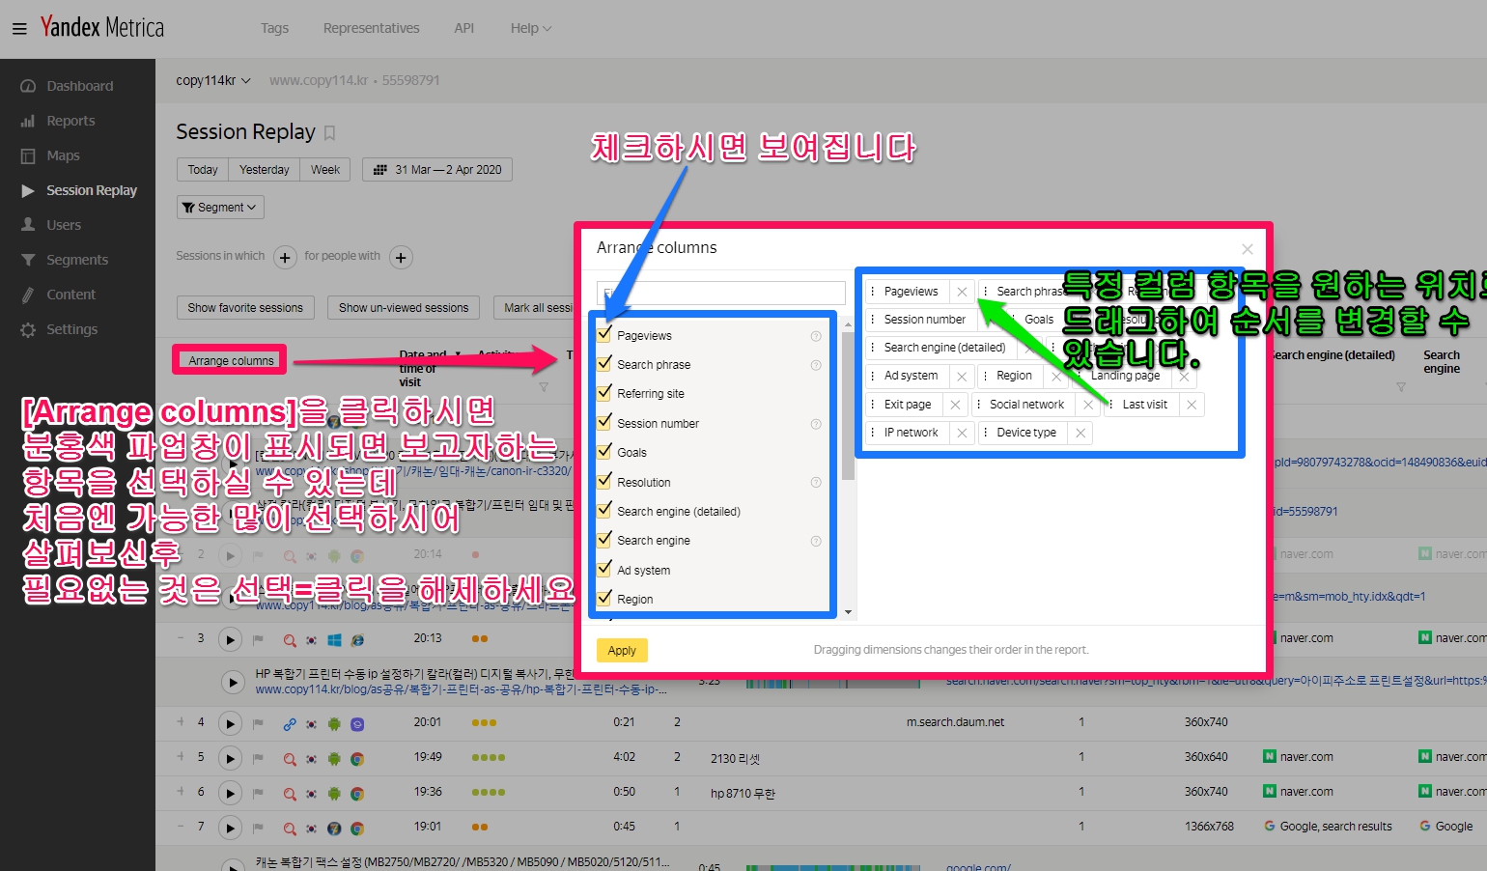Remove the Exit page chip
1487x871 pixels.
tap(955, 405)
